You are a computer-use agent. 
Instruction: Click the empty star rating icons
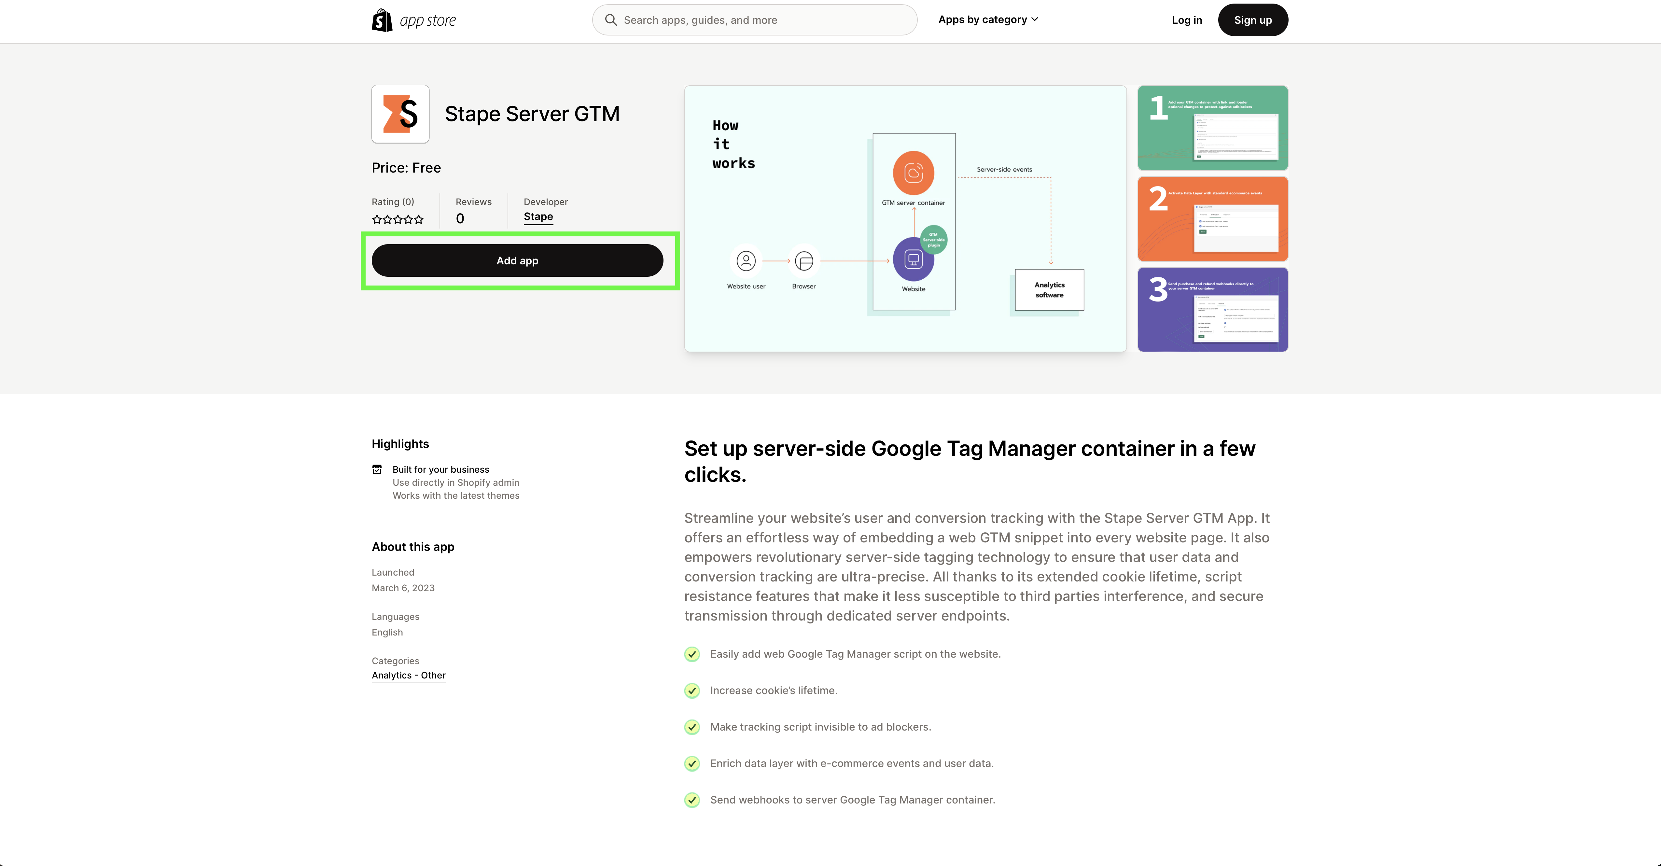click(398, 219)
